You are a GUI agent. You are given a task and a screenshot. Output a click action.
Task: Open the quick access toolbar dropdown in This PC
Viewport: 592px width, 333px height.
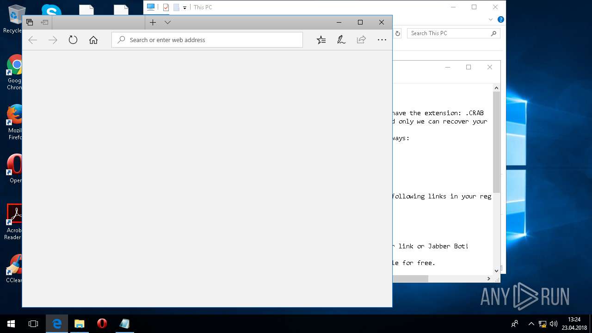(x=185, y=7)
